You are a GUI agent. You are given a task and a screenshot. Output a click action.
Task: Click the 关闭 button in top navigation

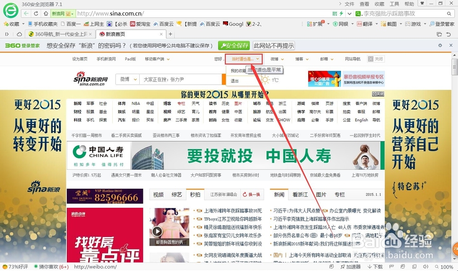(376, 59)
